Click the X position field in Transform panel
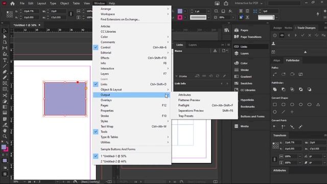Image resolution: width=327 pixels, height=184 pixels. click(x=293, y=143)
